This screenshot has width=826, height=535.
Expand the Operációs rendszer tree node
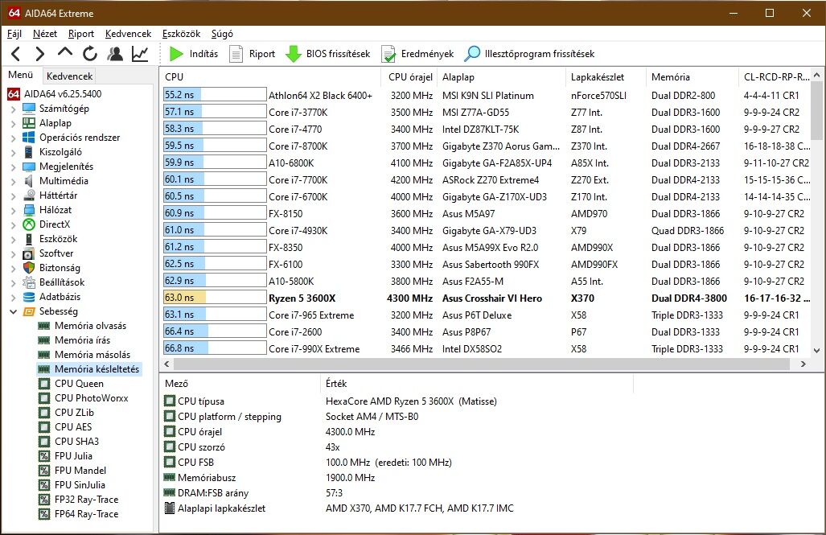(x=13, y=138)
